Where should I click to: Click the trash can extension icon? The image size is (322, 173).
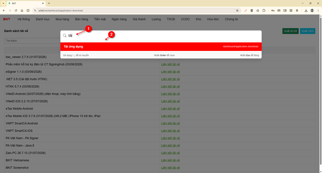tap(252, 10)
